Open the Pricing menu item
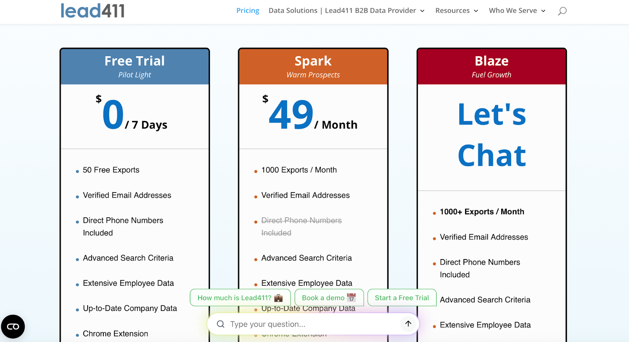Screen dimensions: 629x342 click(248, 11)
